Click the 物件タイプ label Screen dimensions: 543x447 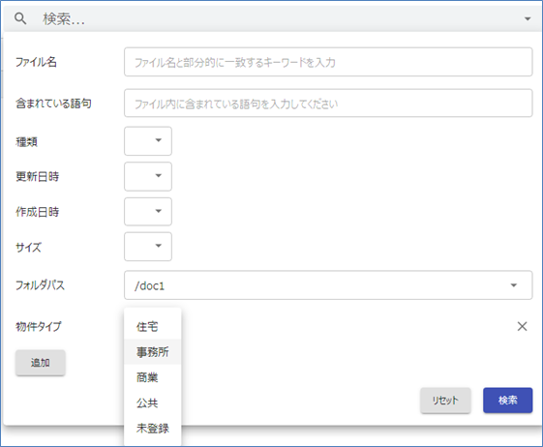39,326
